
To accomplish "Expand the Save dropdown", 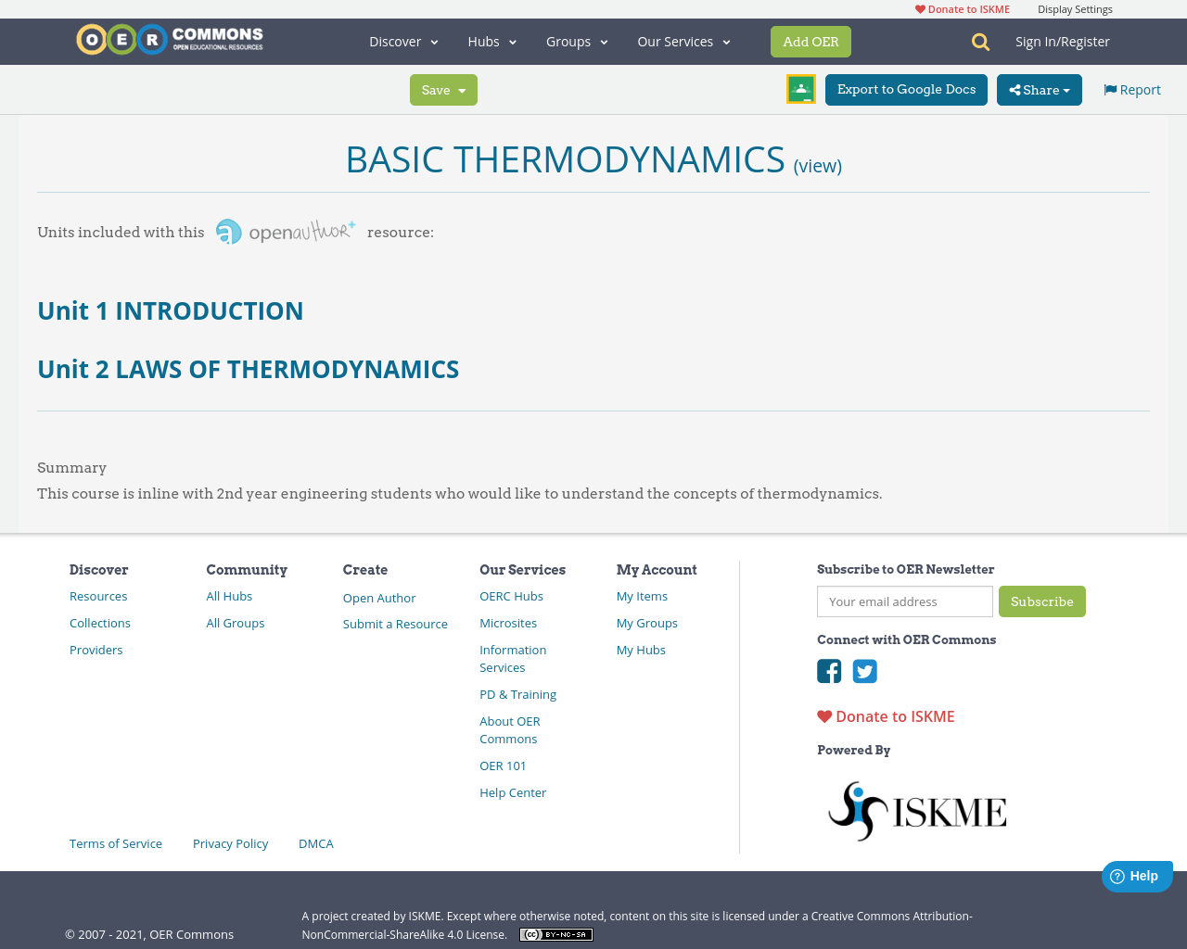I will 443,89.
